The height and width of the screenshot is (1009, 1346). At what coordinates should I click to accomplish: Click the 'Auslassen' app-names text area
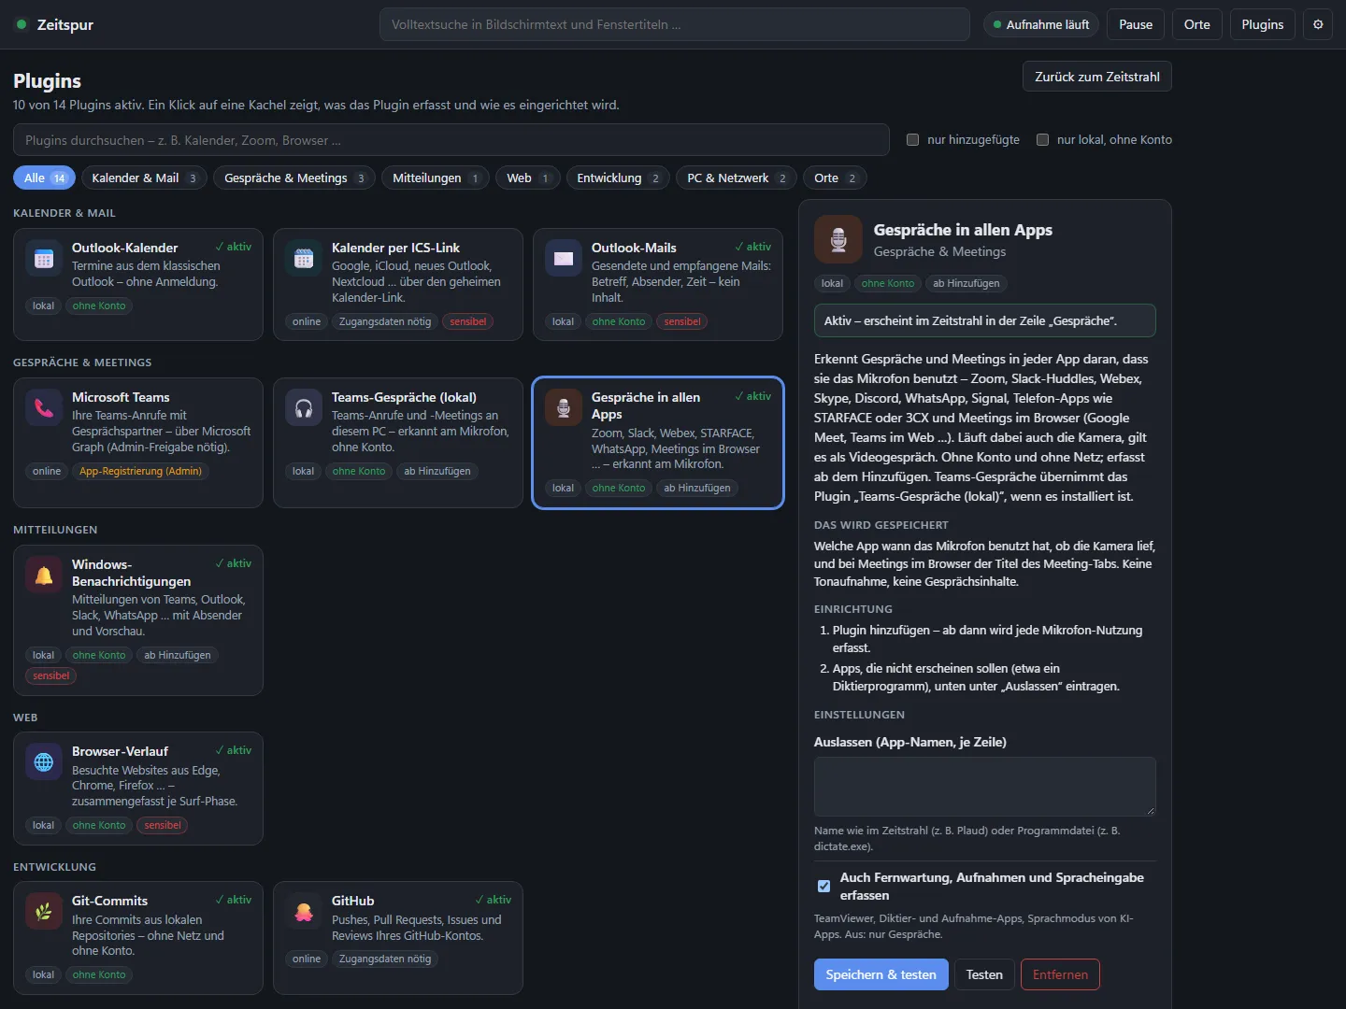pos(985,787)
